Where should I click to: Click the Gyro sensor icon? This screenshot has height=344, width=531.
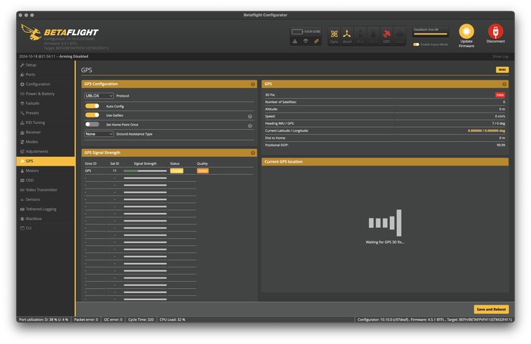point(334,34)
